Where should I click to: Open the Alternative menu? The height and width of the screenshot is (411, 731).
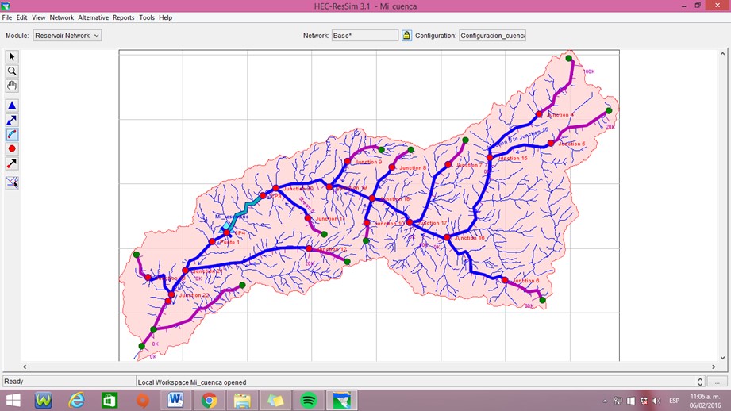93,17
